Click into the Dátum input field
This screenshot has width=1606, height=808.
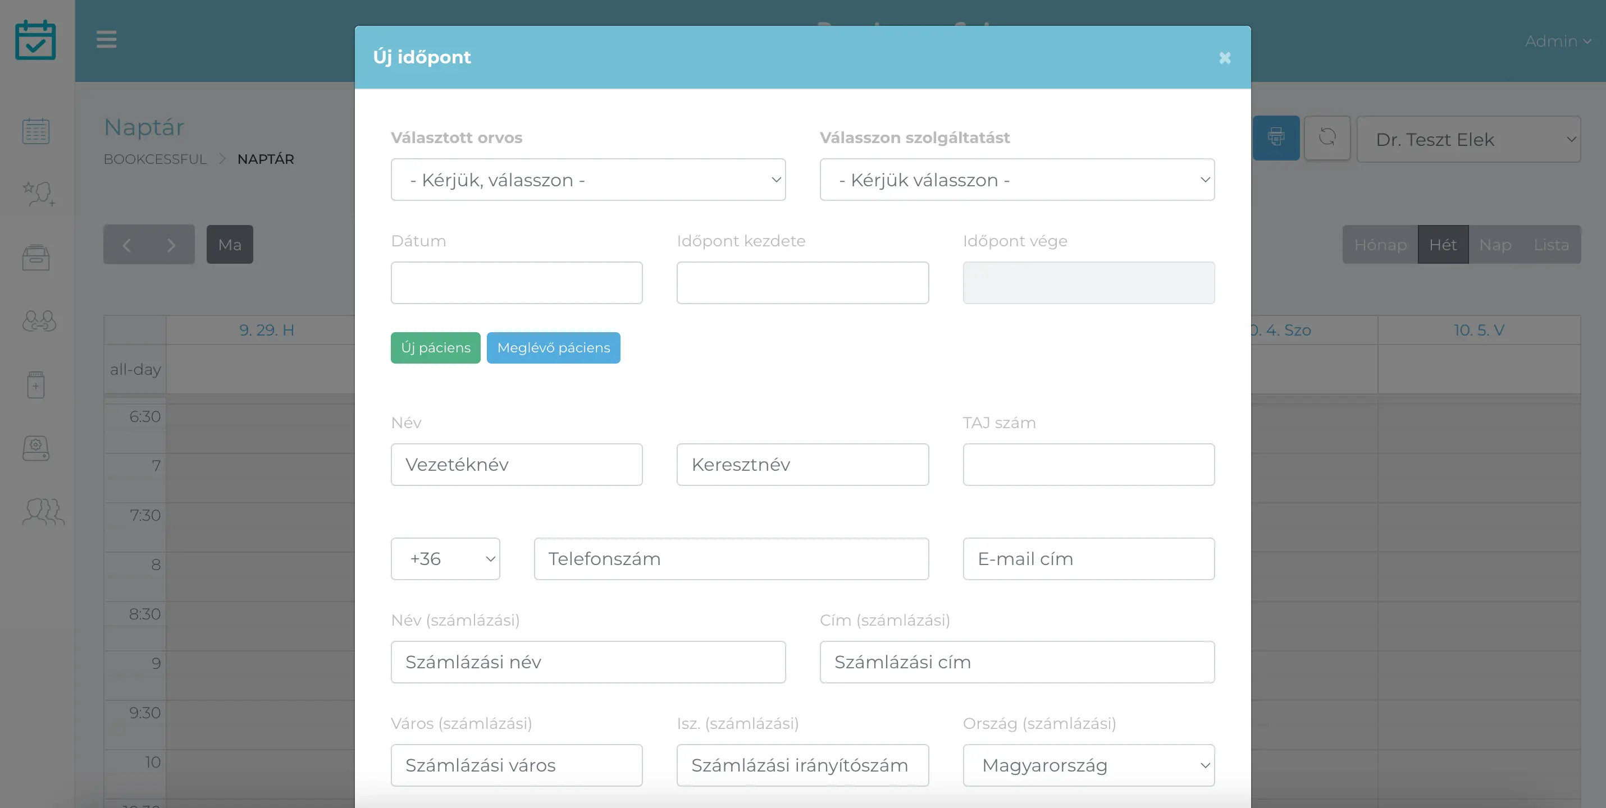(x=516, y=283)
